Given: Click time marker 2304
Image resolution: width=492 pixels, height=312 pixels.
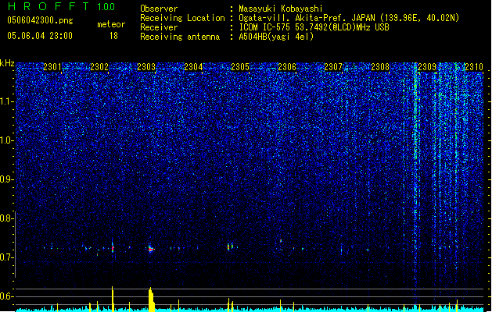Looking at the screenshot, I should coord(193,66).
